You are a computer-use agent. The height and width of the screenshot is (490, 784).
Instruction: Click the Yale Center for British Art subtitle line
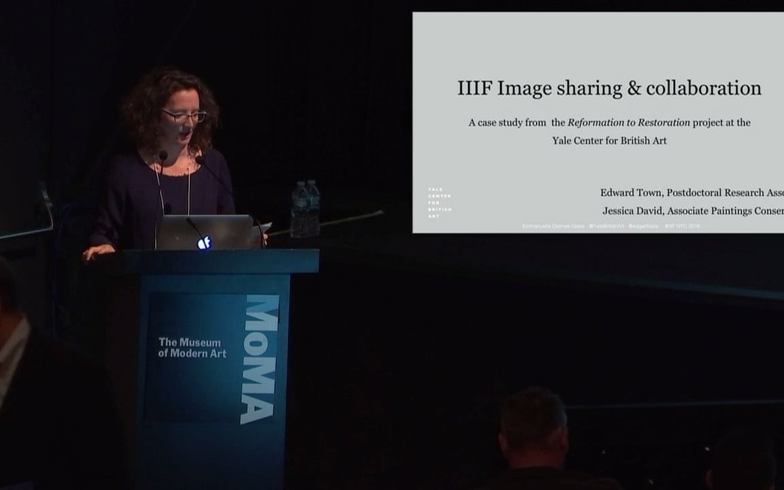point(608,141)
